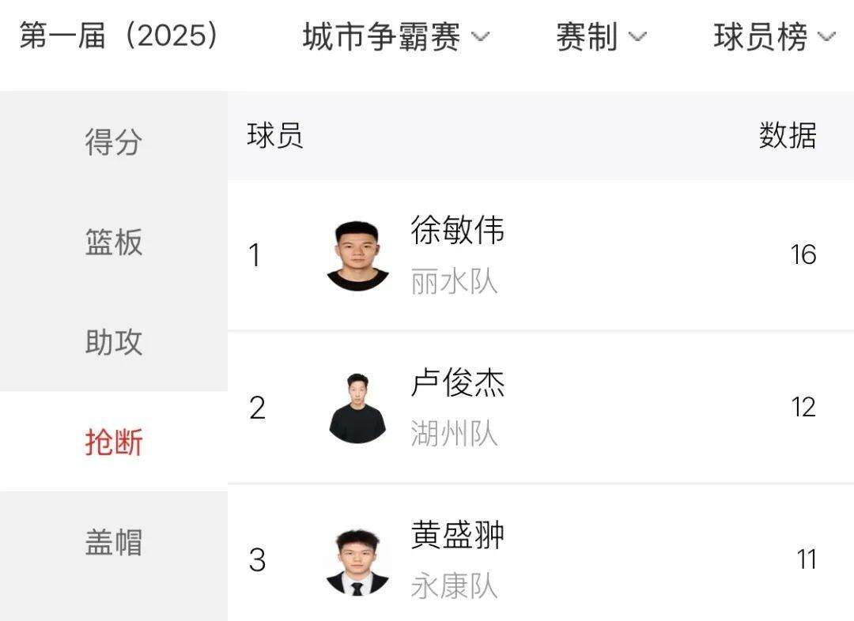The image size is (854, 621).
Task: Open the 球员榜 menu label
Action: point(761,36)
